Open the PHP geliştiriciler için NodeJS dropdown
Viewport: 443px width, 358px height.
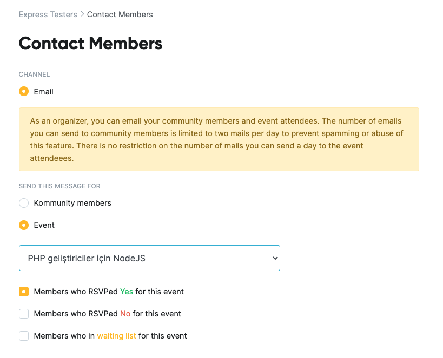(149, 258)
